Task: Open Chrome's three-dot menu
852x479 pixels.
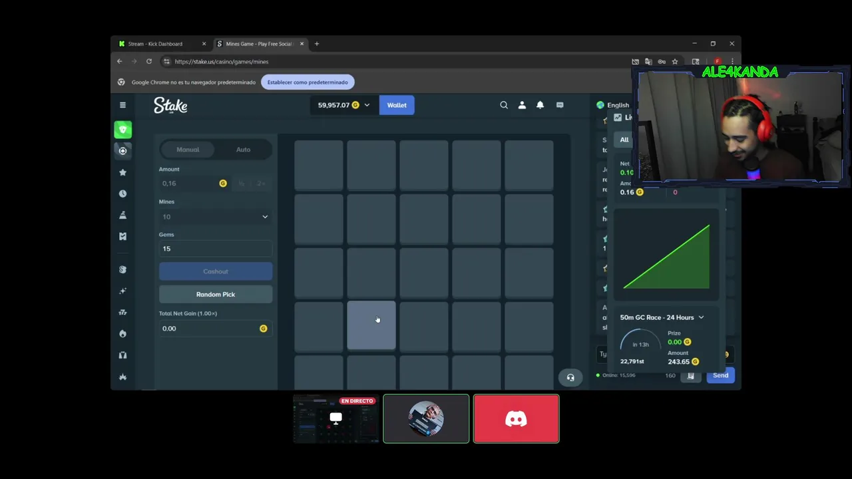Action: click(732, 61)
